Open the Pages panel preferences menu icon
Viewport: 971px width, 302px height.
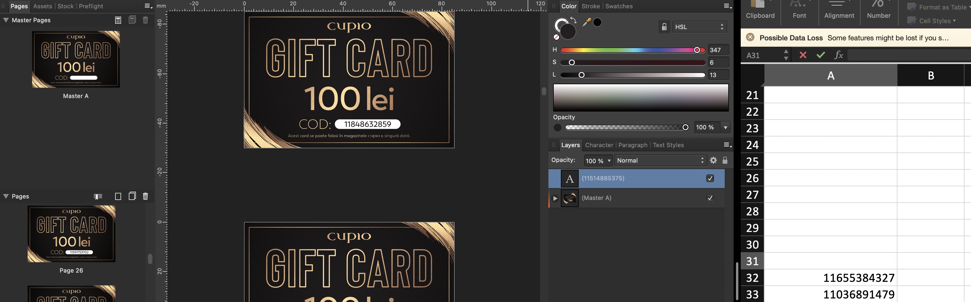148,6
